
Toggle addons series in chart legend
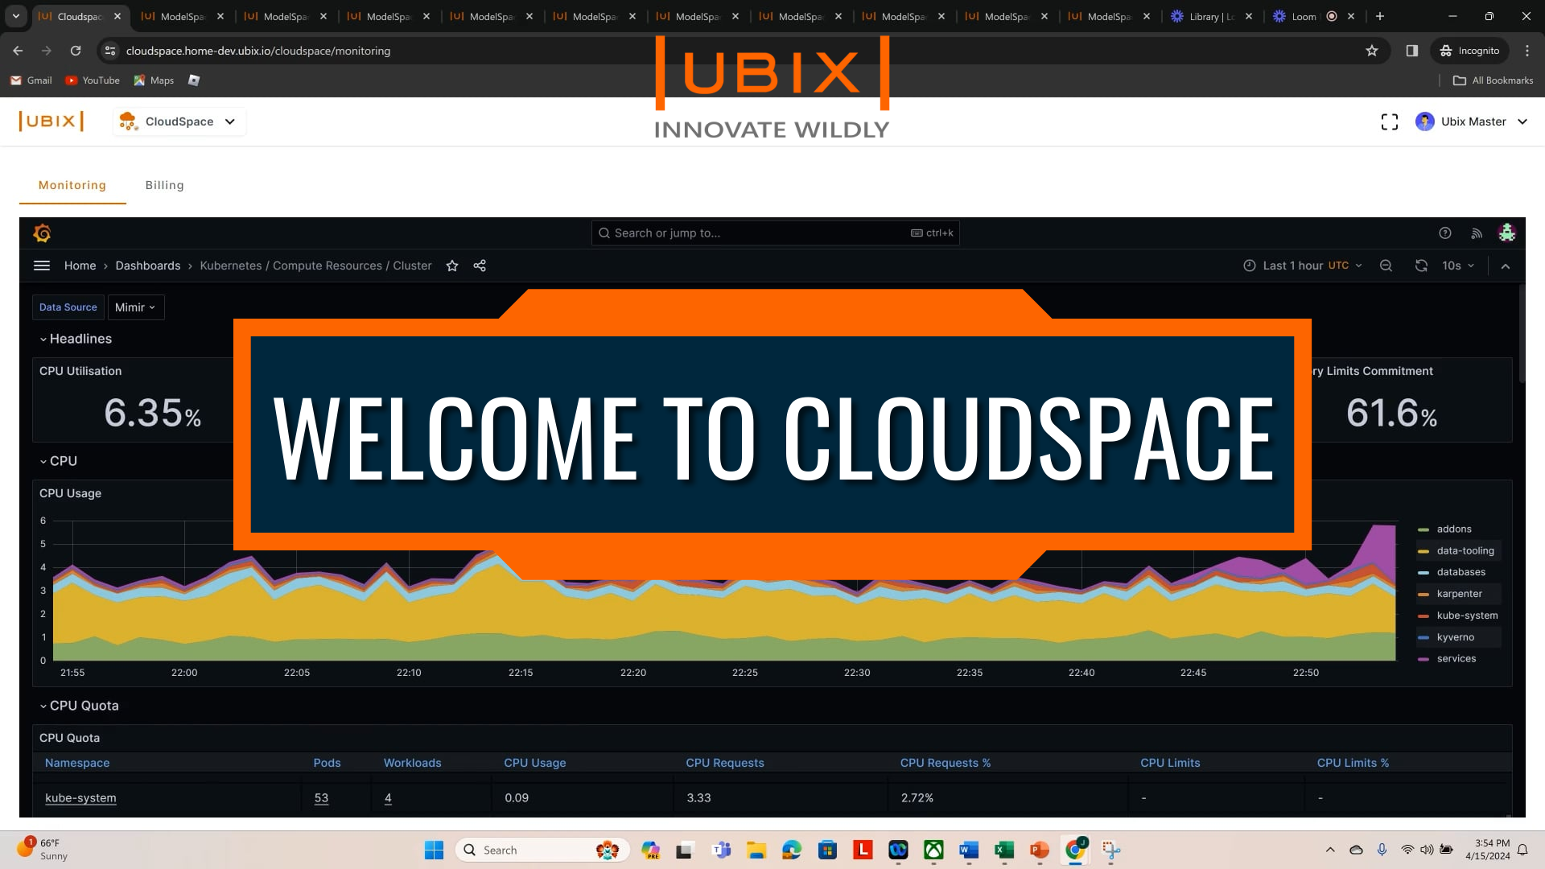[x=1453, y=529]
